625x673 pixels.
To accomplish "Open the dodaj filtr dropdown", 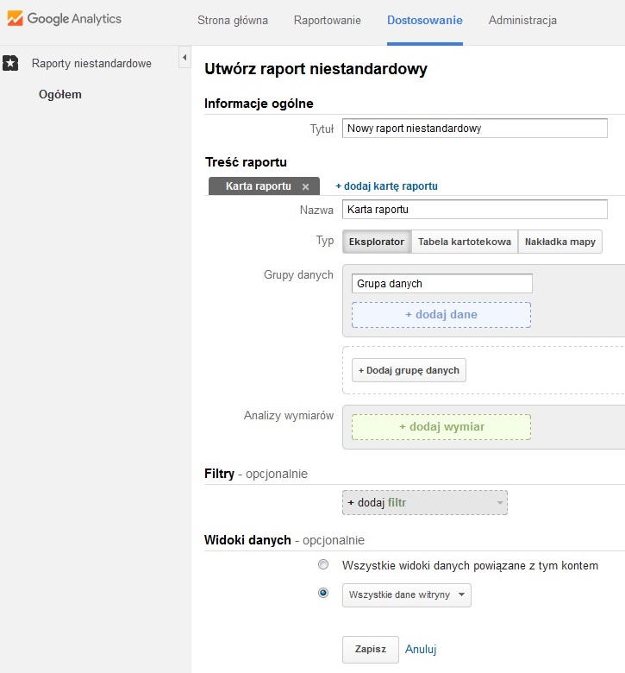I will coord(425,503).
